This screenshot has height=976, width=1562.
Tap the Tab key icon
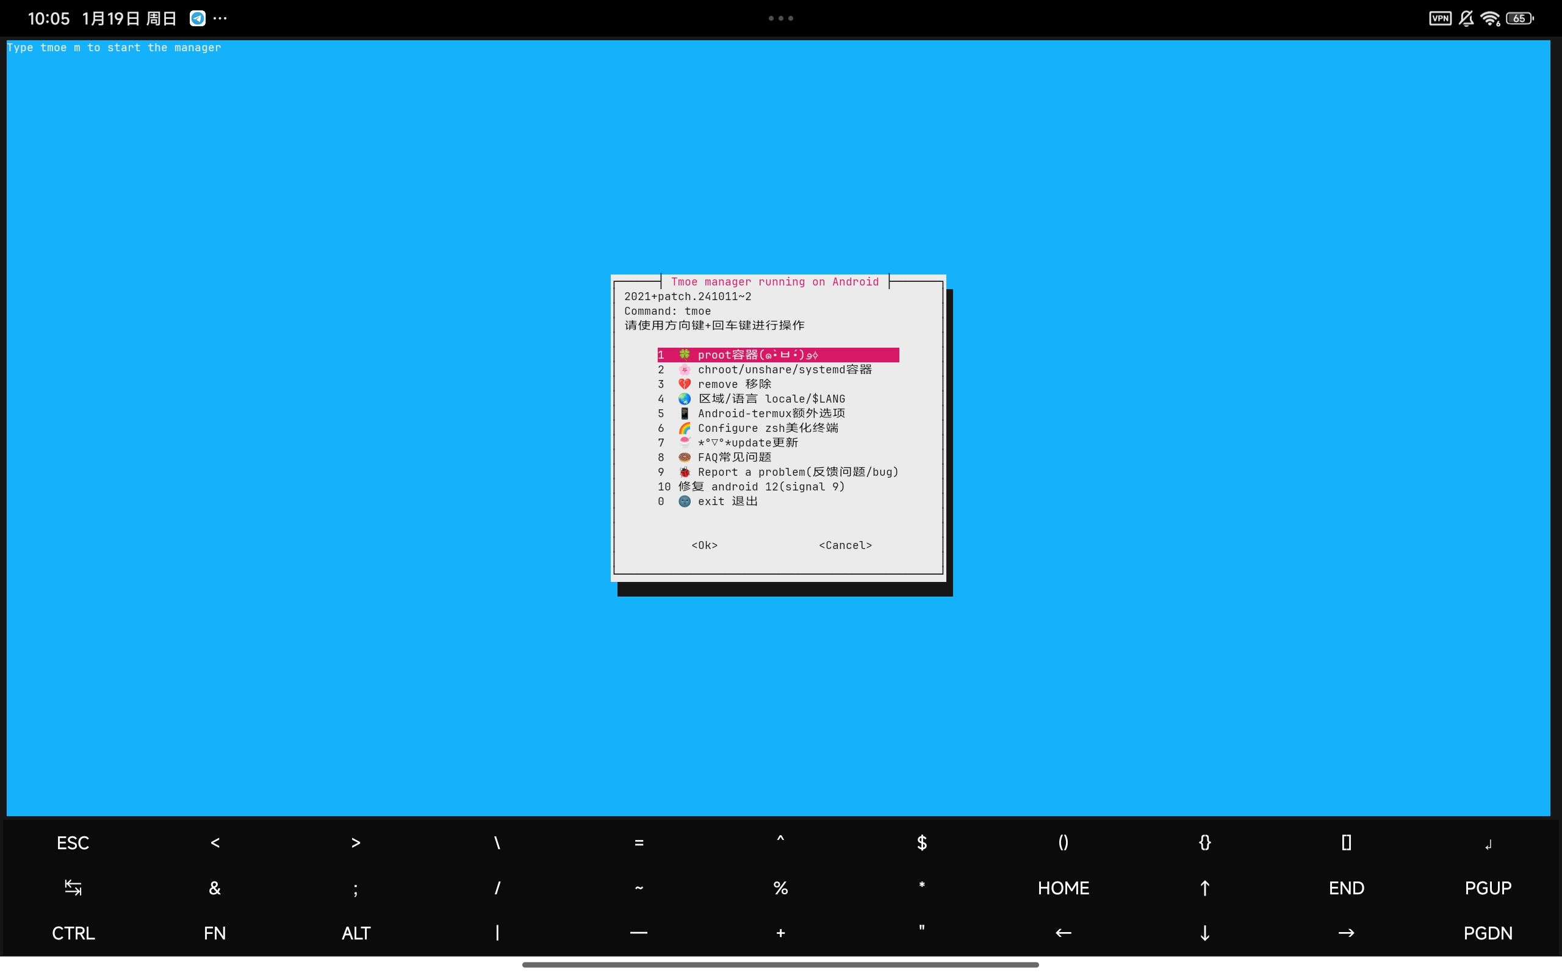[73, 888]
